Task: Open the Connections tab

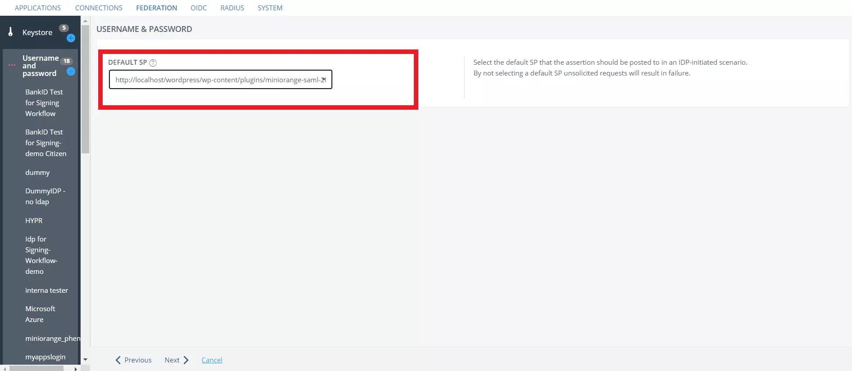Action: [x=99, y=8]
